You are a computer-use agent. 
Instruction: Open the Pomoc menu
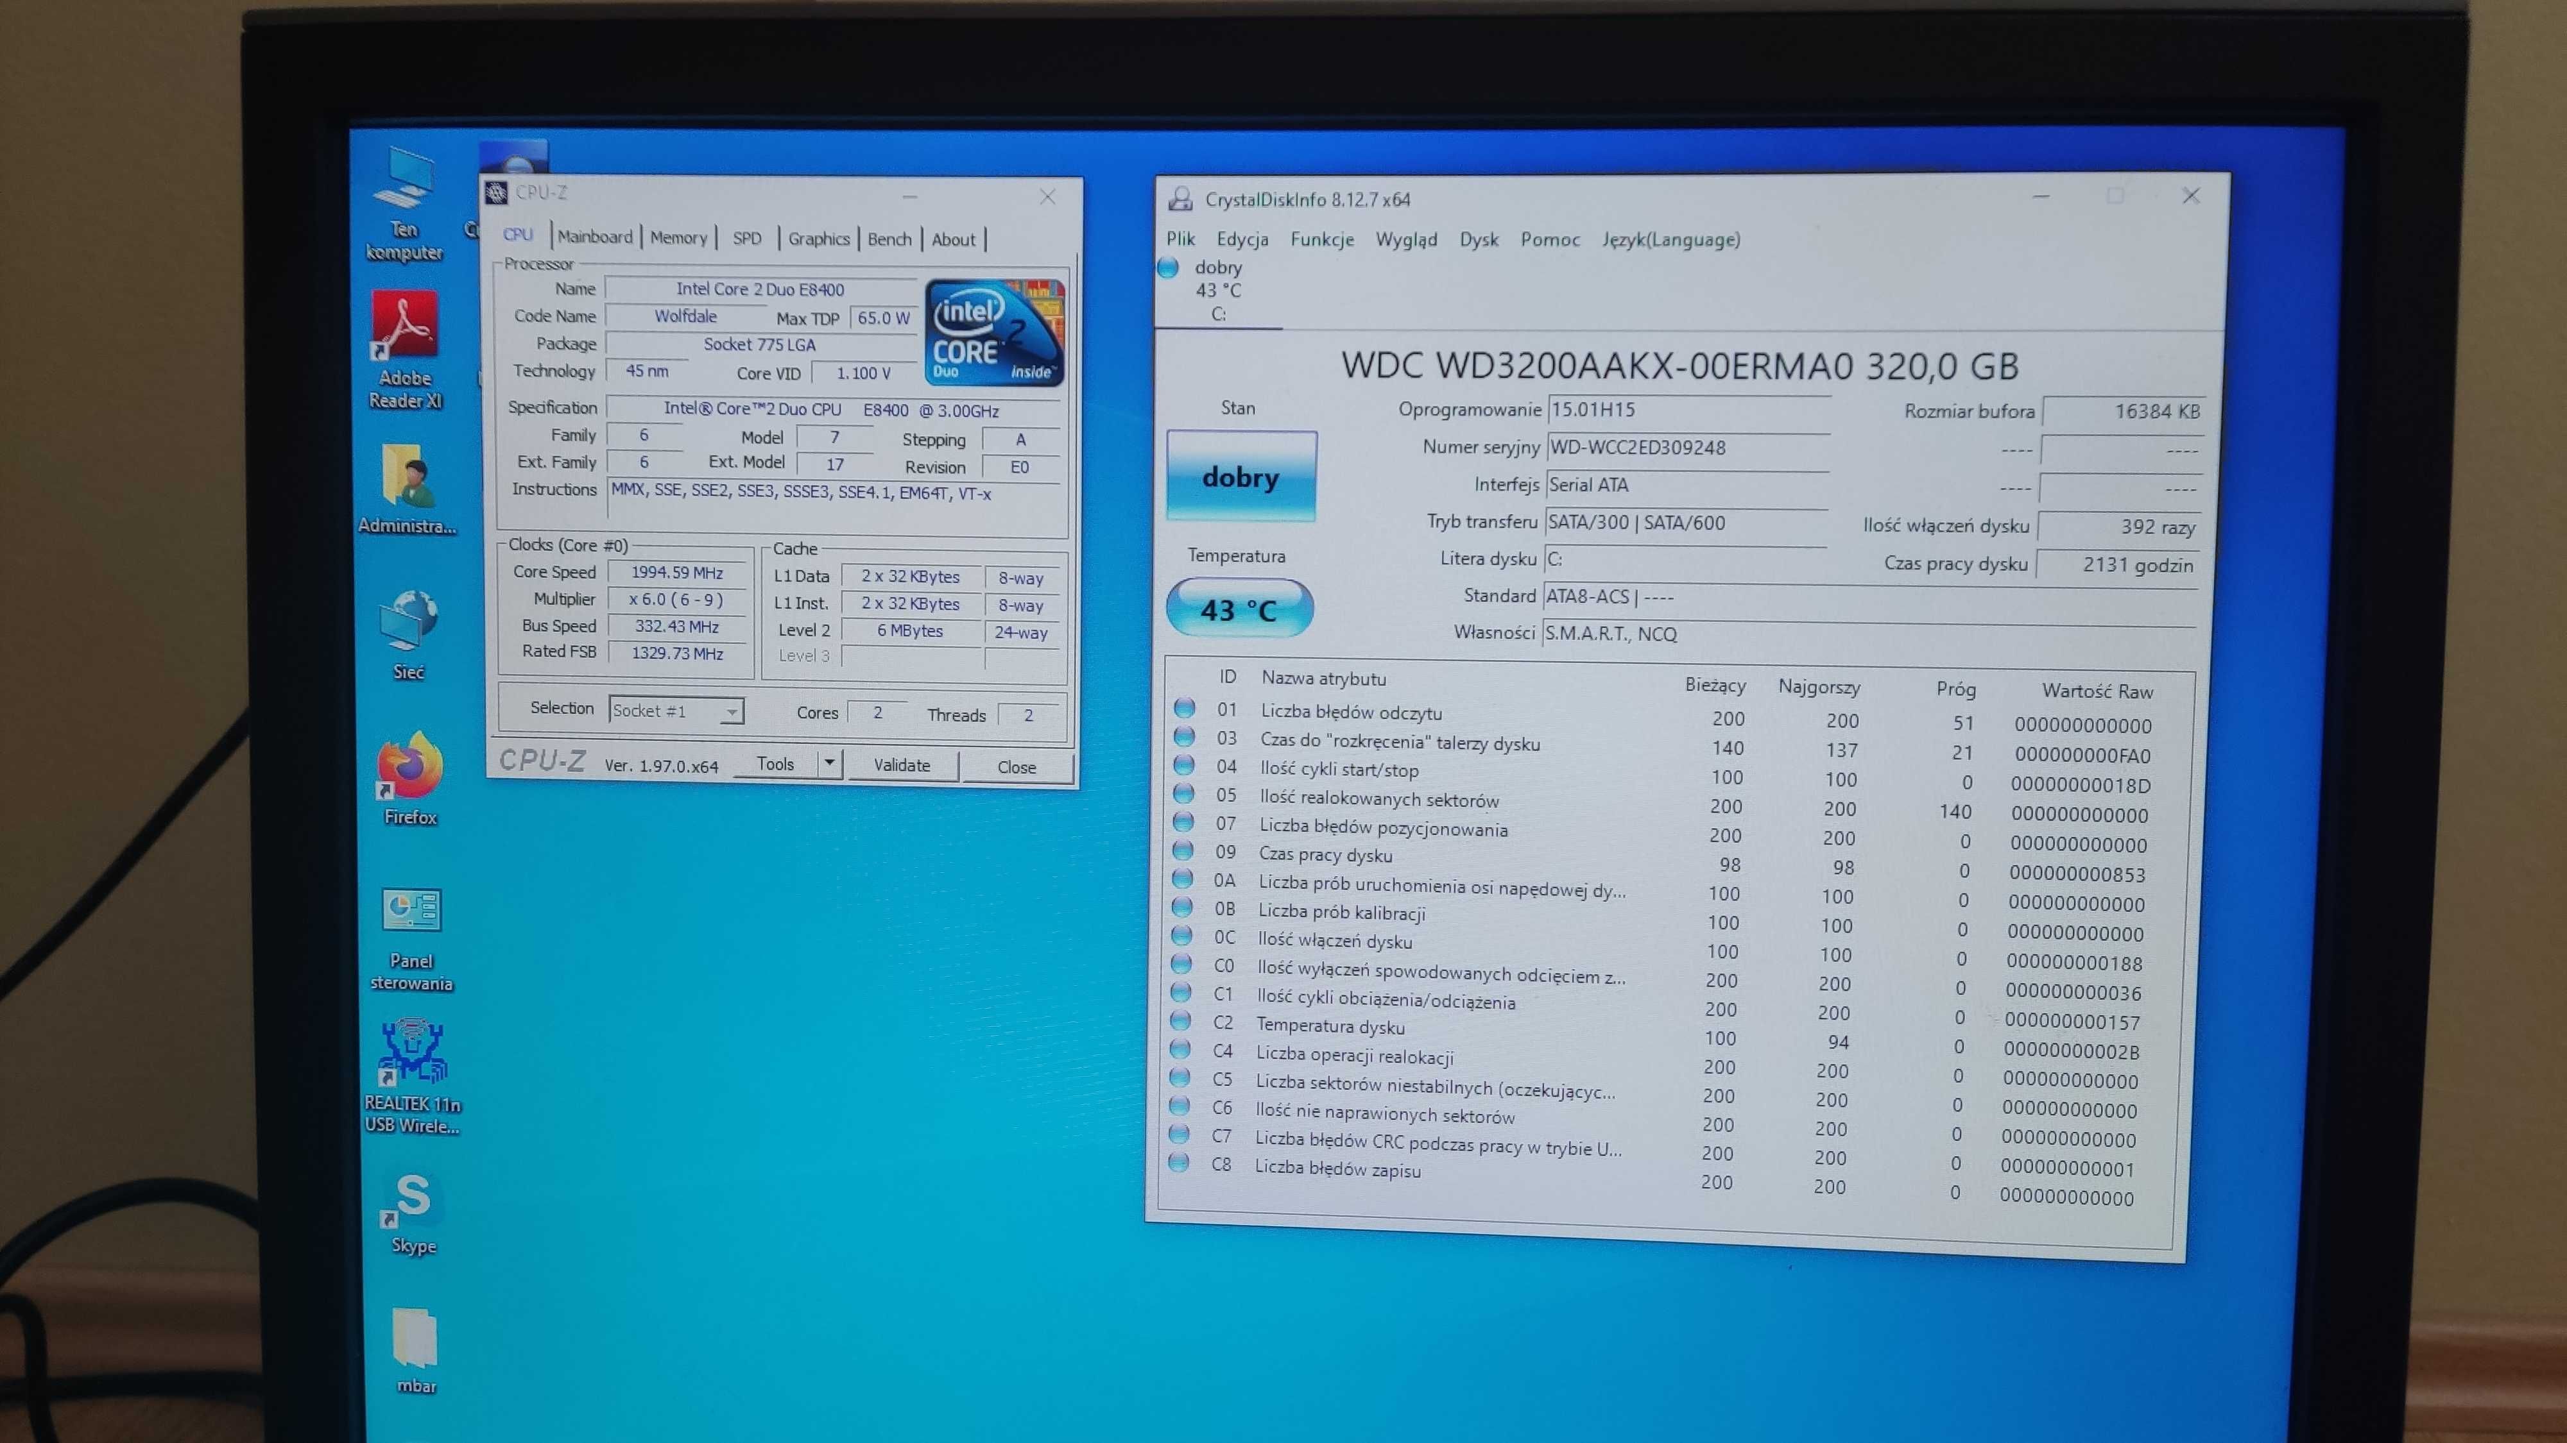coord(1550,239)
